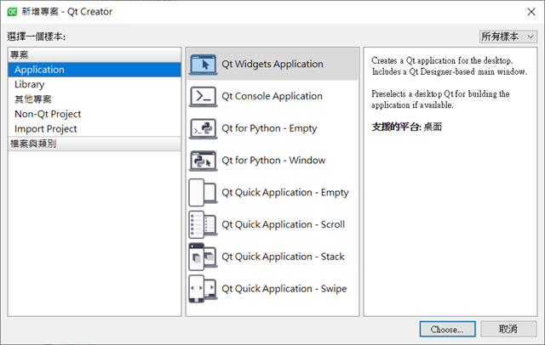Select the Non-Qt Project category
Screen dimensions: 545x345
(95, 114)
